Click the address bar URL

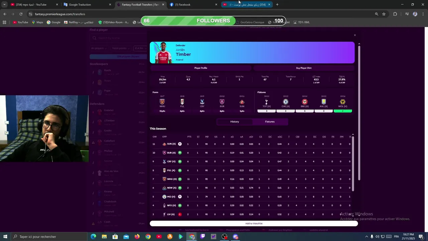point(60,14)
